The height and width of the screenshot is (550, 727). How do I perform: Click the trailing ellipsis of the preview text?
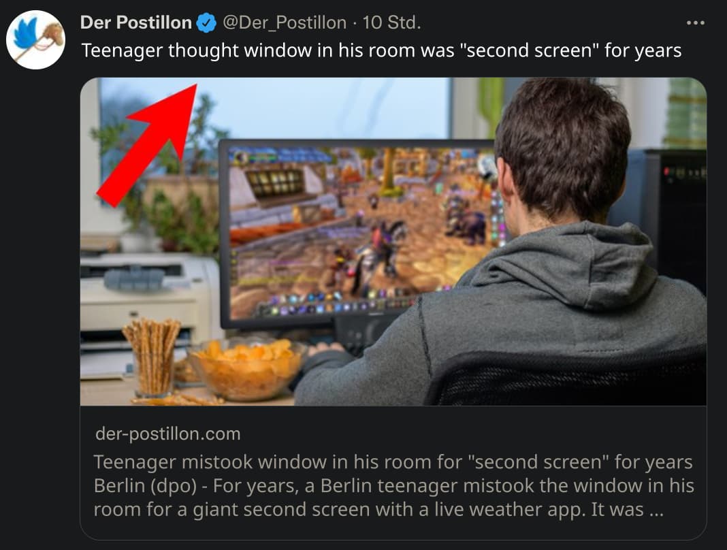click(656, 509)
